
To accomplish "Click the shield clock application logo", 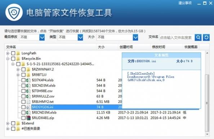I will [14, 12].
